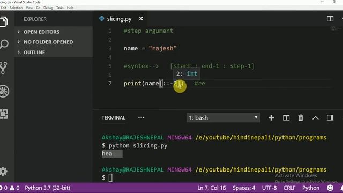
Task: Select Python 3.7 (32-bit) interpreter
Action: [x=48, y=188]
